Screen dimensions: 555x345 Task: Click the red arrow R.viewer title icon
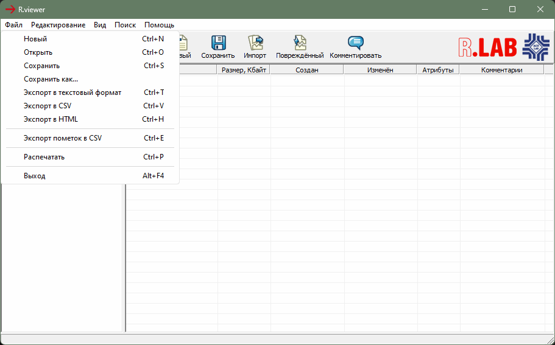pos(10,9)
